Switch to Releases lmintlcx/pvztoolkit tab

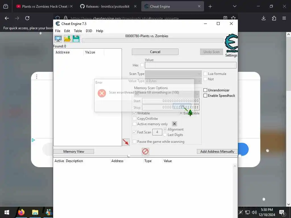108,7
